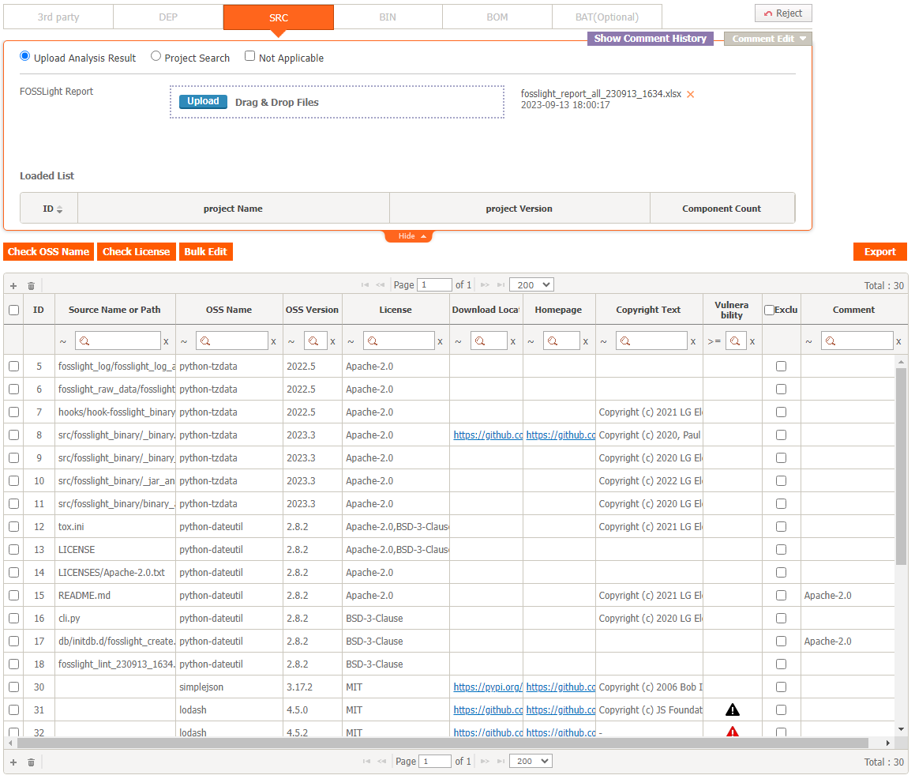Screen dimensions: 915x779
Task: Click the Check OSS Name button
Action: pyautogui.click(x=48, y=252)
